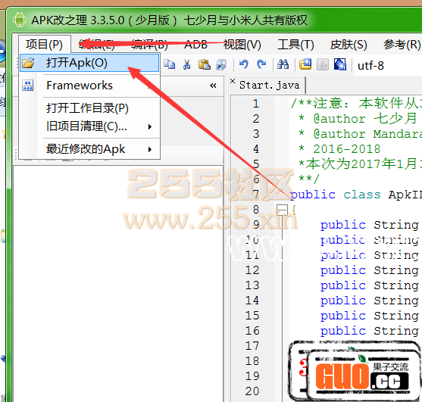
Task: Click 'public String' on line 13
Action: click(370, 285)
